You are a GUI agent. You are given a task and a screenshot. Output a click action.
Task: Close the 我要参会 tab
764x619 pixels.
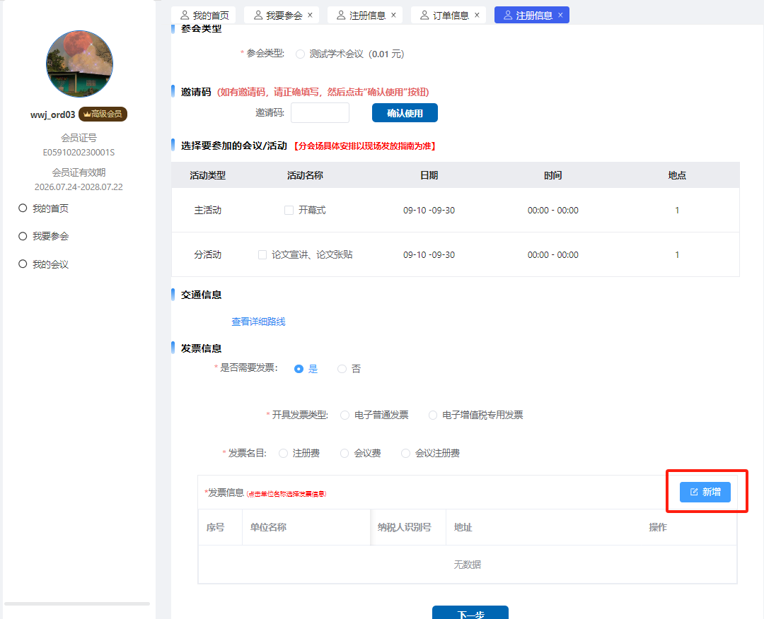click(x=310, y=15)
